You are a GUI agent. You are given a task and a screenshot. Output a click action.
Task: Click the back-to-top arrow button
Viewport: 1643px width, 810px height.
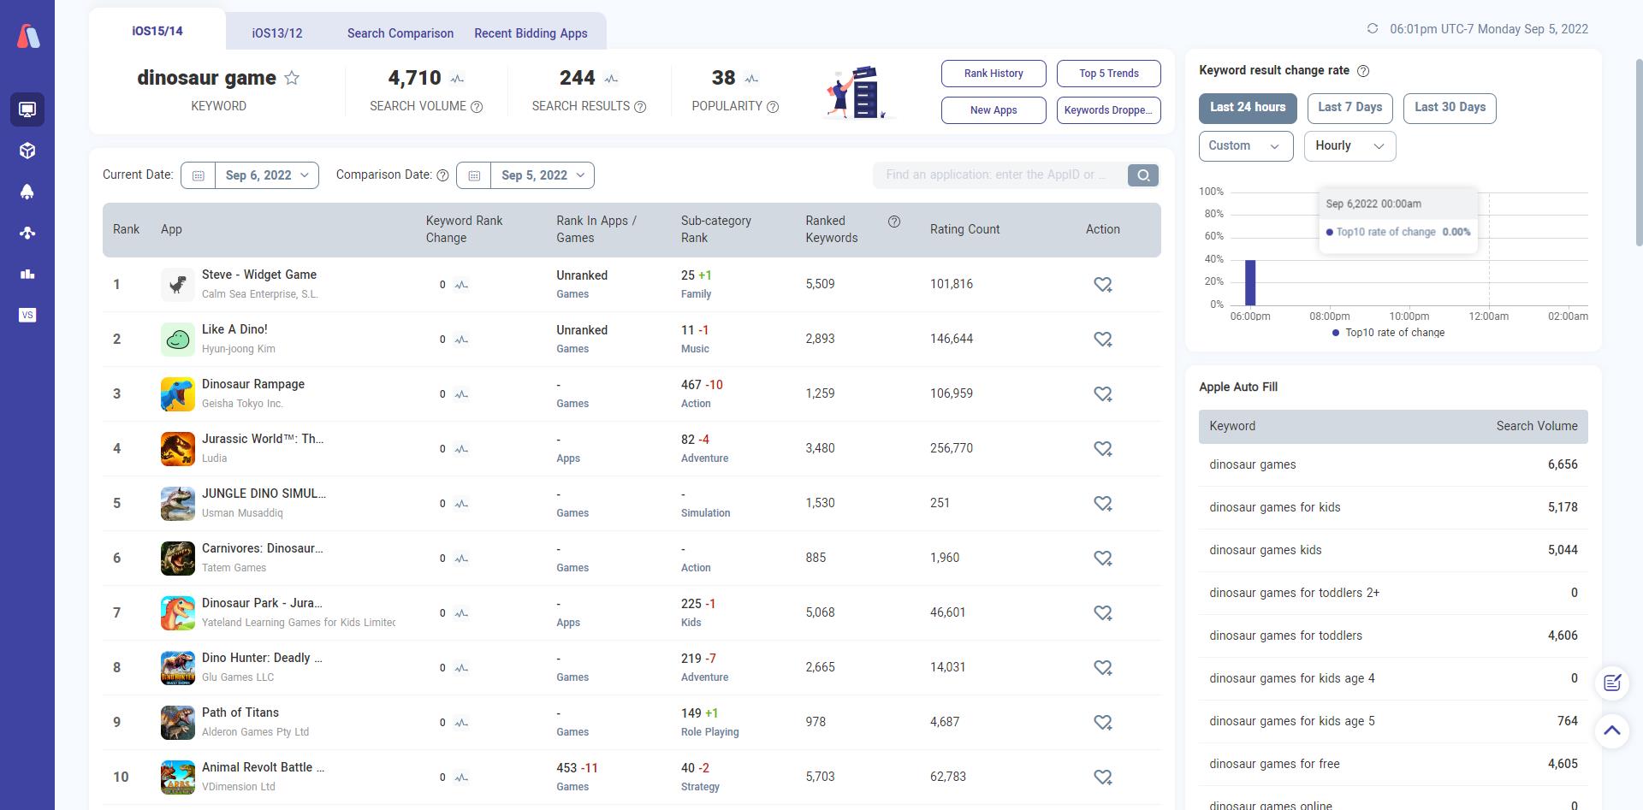[1612, 730]
